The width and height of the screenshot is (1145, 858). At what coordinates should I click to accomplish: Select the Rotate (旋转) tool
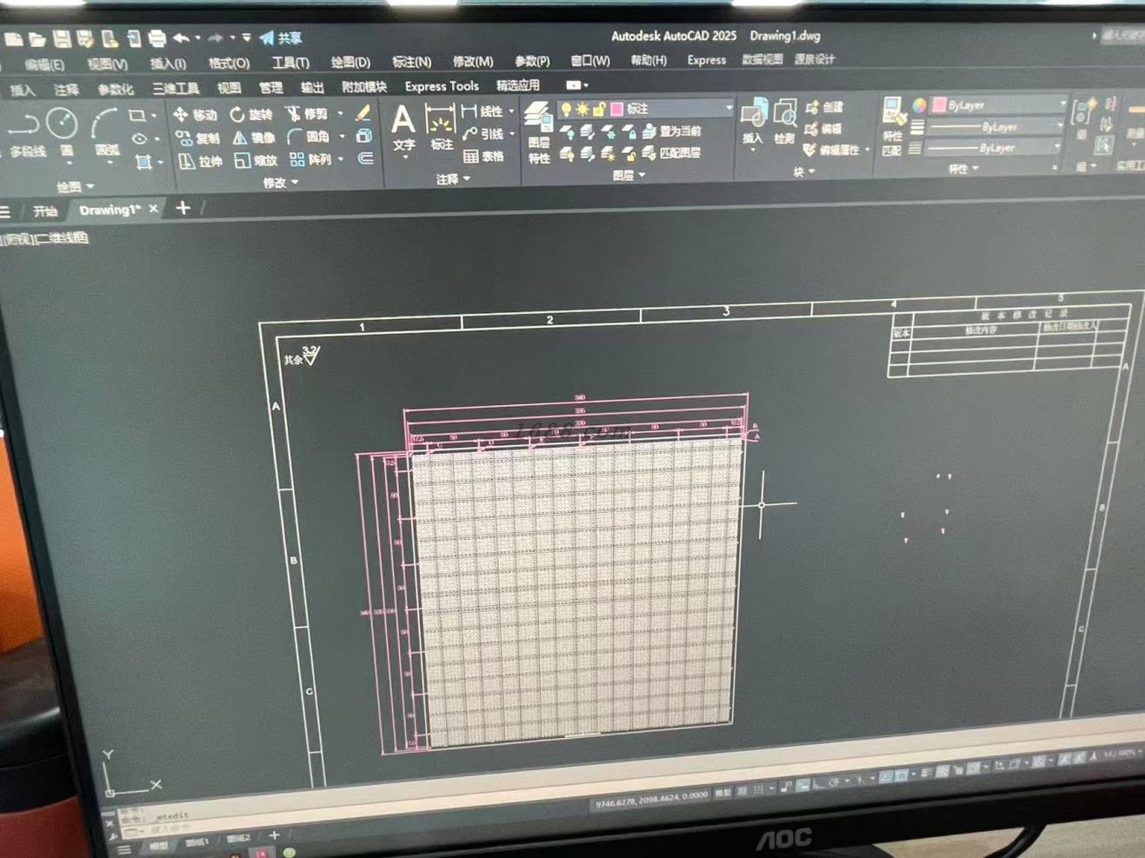251,115
